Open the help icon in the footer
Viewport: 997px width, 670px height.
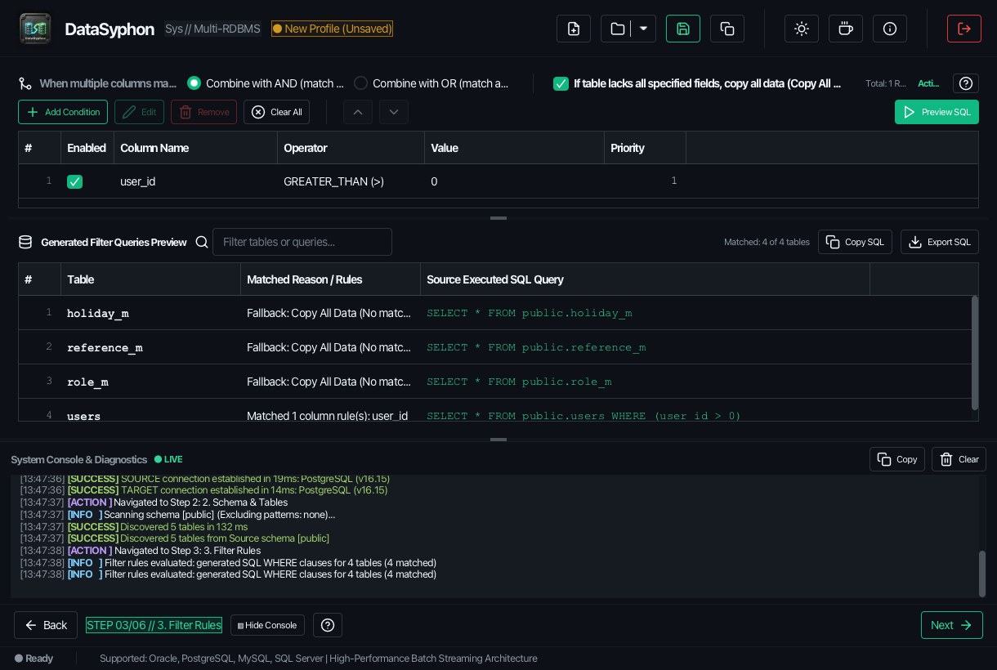coord(328,625)
